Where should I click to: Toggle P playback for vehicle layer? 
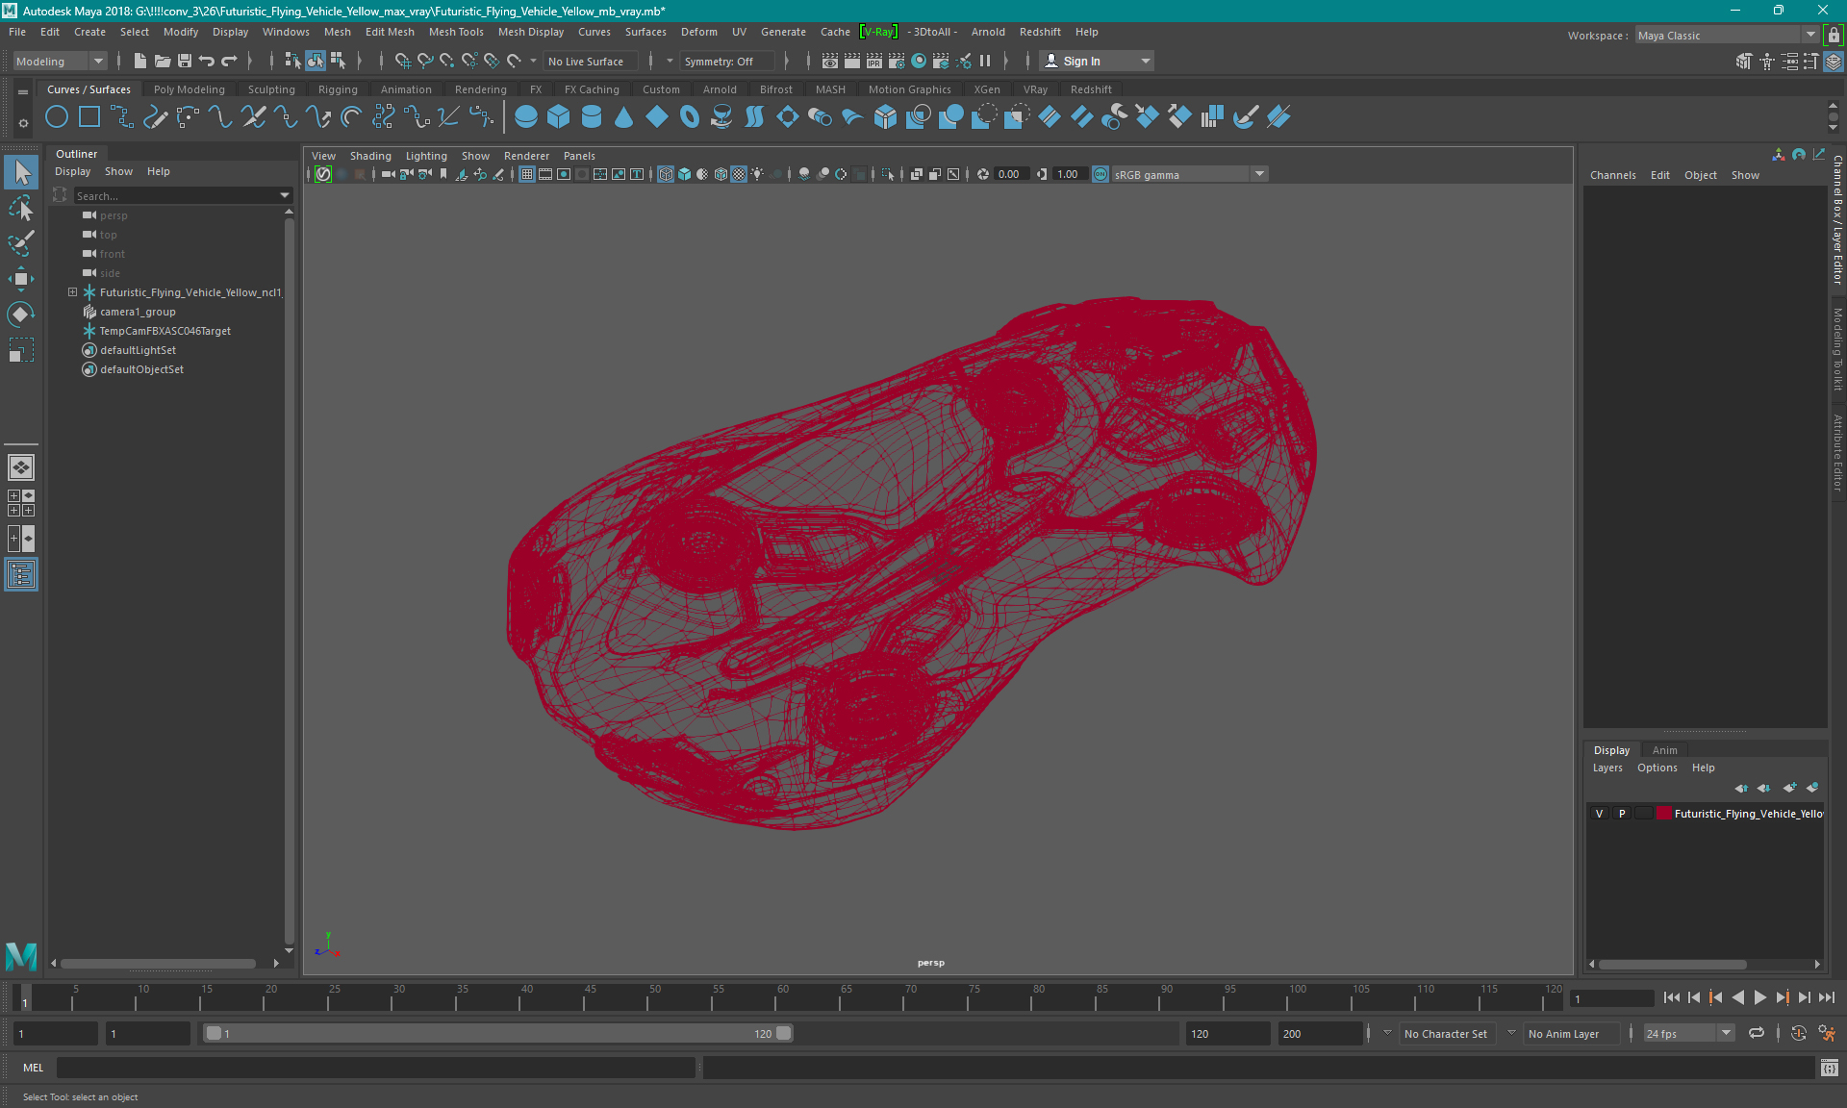tap(1620, 813)
